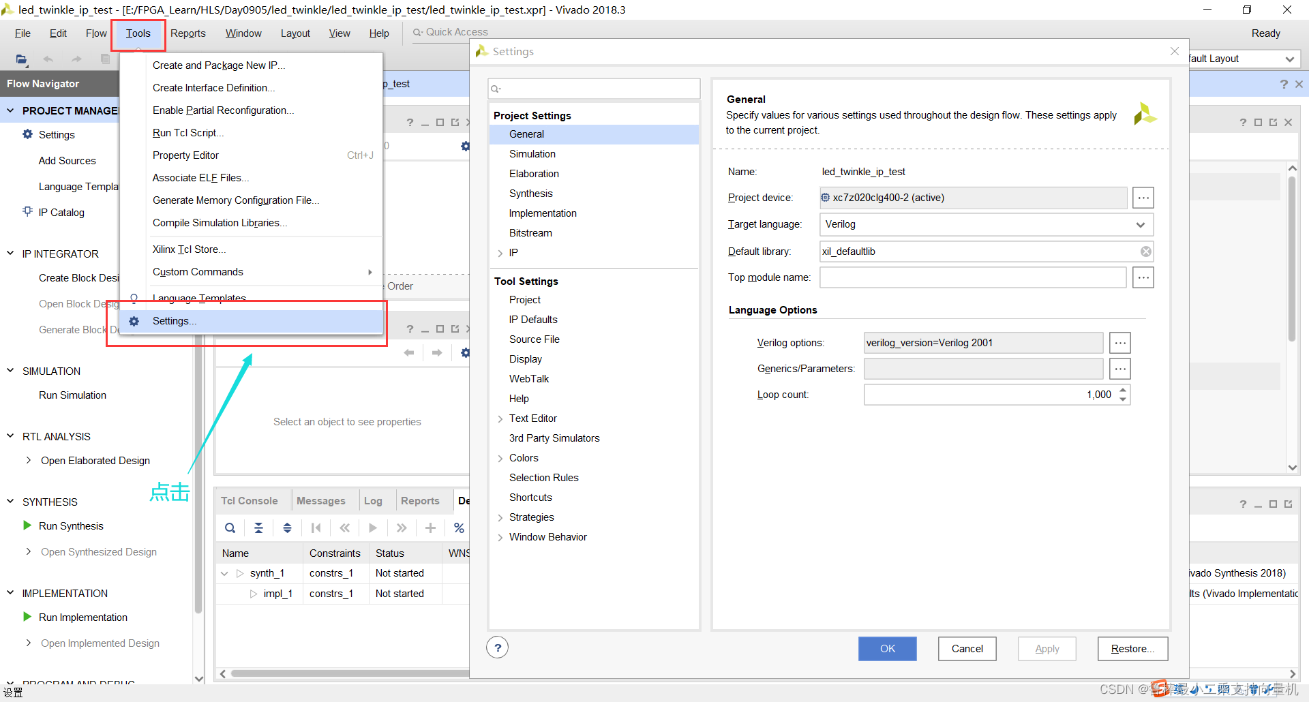Close the Settings dialog with X
This screenshot has height=702, width=1309.
pos(1175,51)
